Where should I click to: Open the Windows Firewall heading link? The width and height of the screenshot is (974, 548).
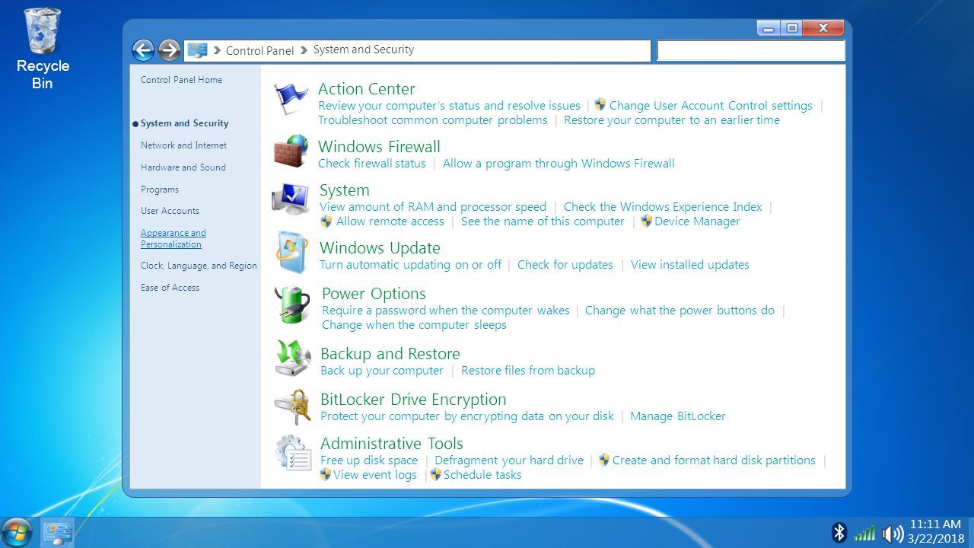click(379, 147)
